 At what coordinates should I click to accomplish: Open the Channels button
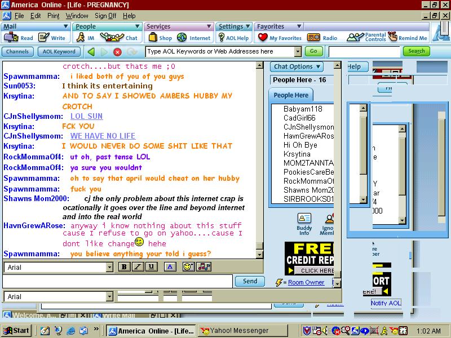[17, 52]
